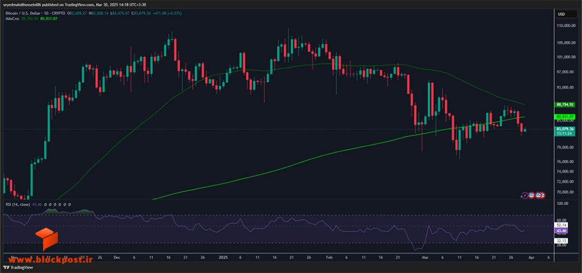Click the purple lightning event icon
Image resolution: width=582 pixels, height=273 pixels.
click(525, 195)
